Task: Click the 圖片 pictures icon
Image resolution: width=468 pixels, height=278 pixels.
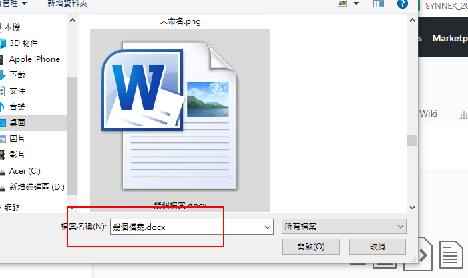Action: pyautogui.click(x=3, y=139)
